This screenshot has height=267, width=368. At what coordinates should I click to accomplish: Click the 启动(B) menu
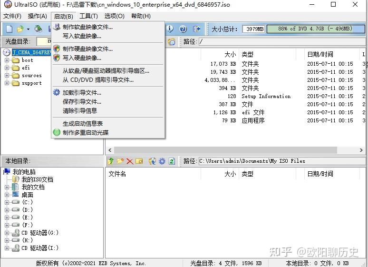63,16
